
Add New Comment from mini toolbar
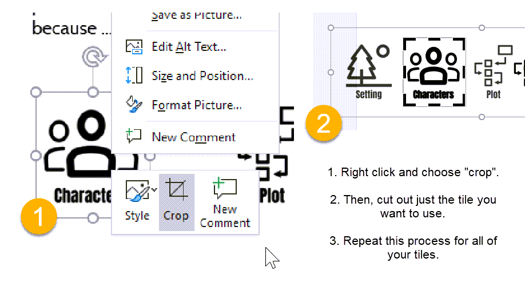coord(225,202)
